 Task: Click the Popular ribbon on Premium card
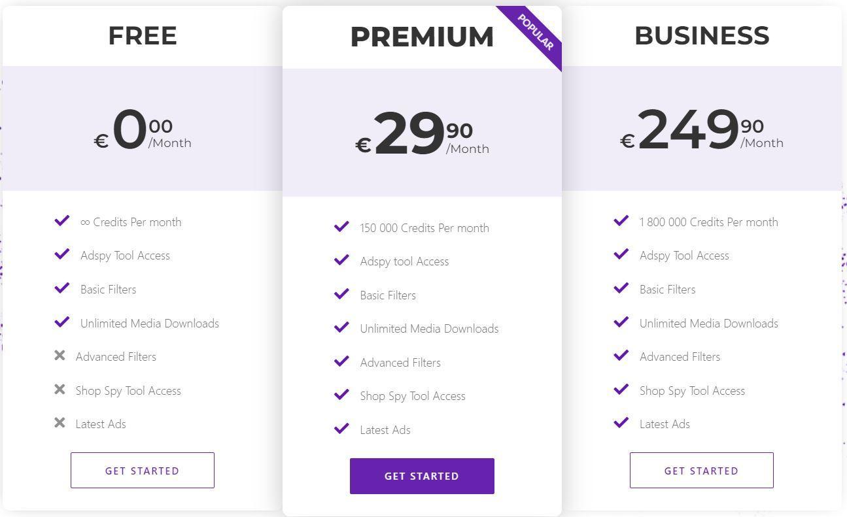click(x=535, y=33)
